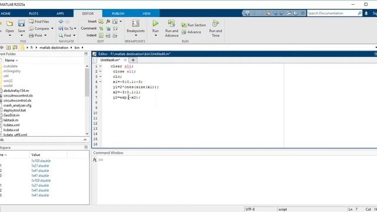Open the Run dropdown arrow
The height and width of the screenshot is (212, 377).
[x=156, y=35]
